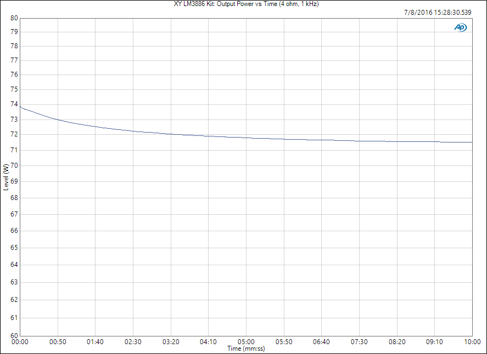Click the time label 01:40
Image resolution: width=487 pixels, height=354 pixels.
coord(96,341)
